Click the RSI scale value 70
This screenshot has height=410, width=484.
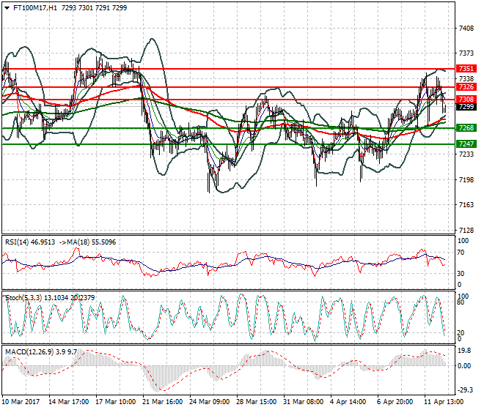[461, 253]
